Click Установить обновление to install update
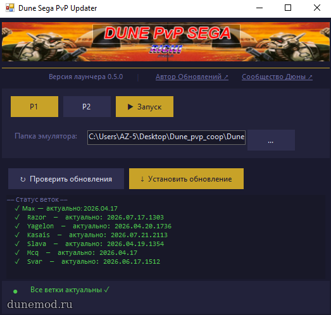 pos(187,179)
